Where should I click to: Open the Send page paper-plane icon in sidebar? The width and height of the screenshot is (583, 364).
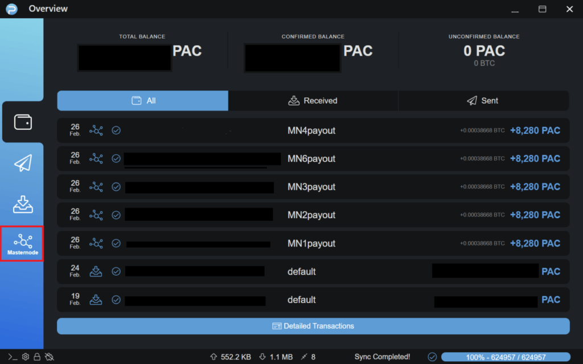click(22, 163)
